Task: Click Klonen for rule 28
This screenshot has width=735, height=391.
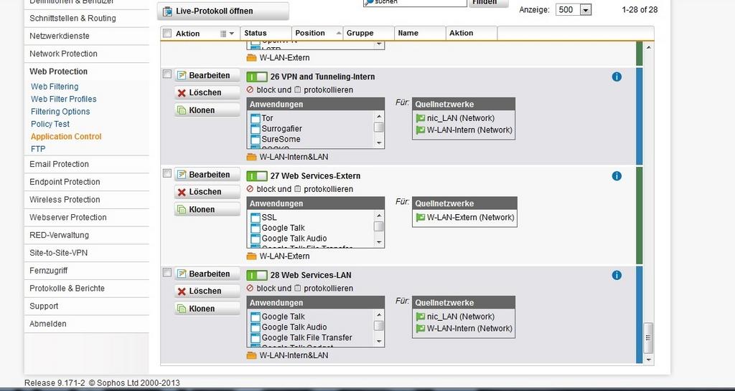Action: click(x=207, y=309)
